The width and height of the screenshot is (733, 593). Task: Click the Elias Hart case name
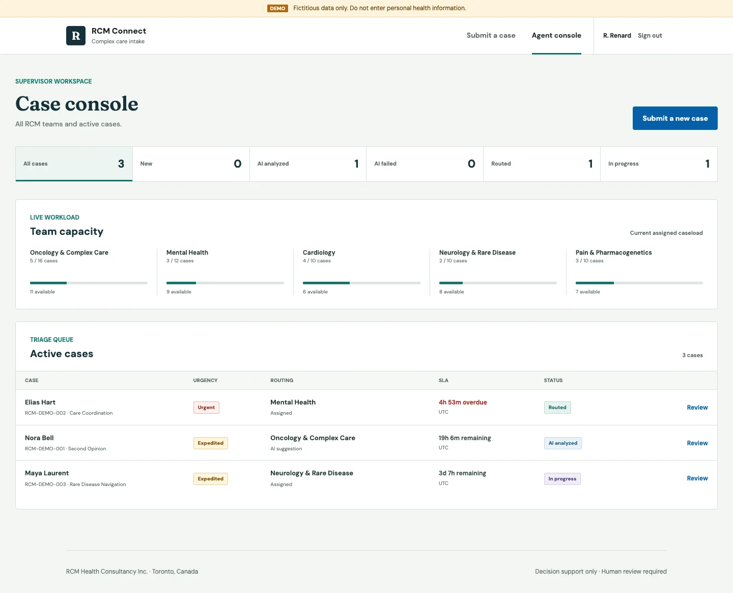pyautogui.click(x=40, y=402)
